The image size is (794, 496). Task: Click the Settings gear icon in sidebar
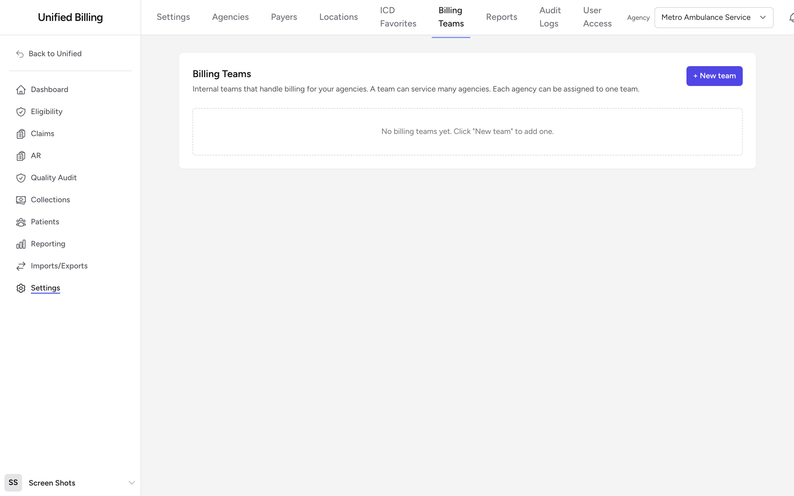21,288
